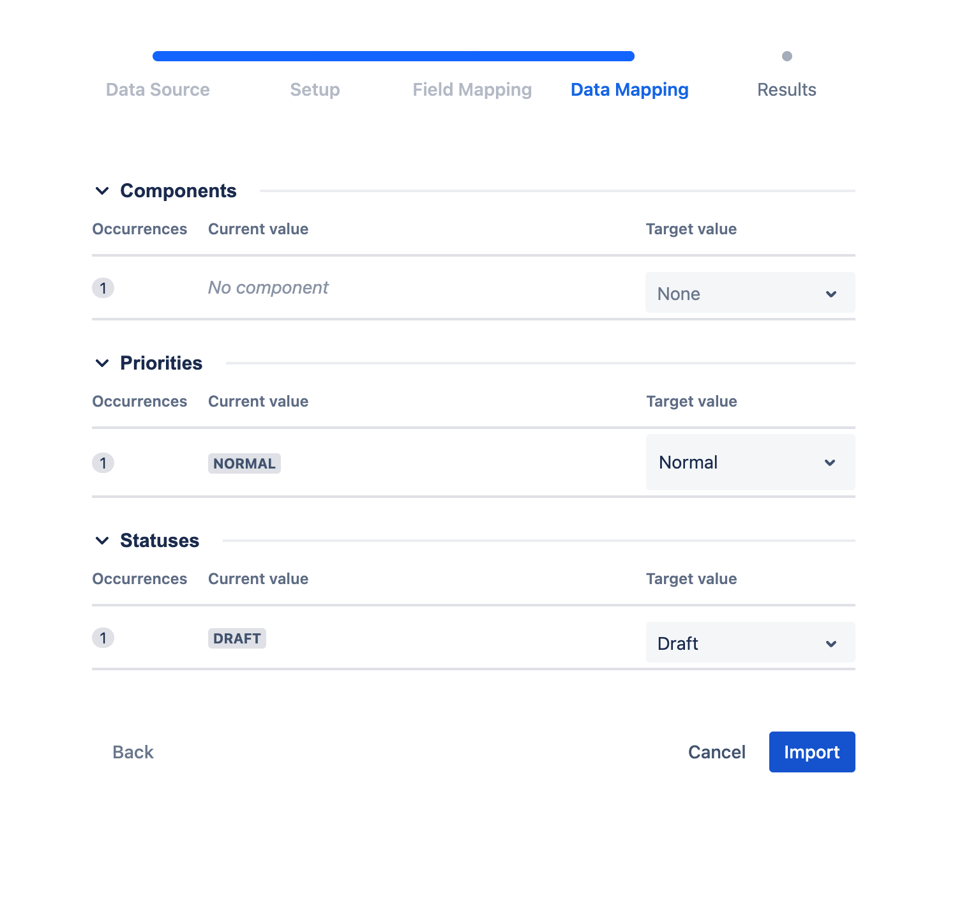Click the Import button
This screenshot has height=909, width=978.
click(811, 752)
